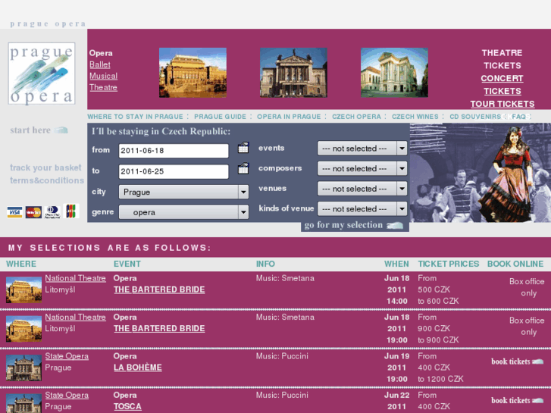The image size is (551, 413).
Task: Click the Diners Club card icon
Action: (52, 212)
